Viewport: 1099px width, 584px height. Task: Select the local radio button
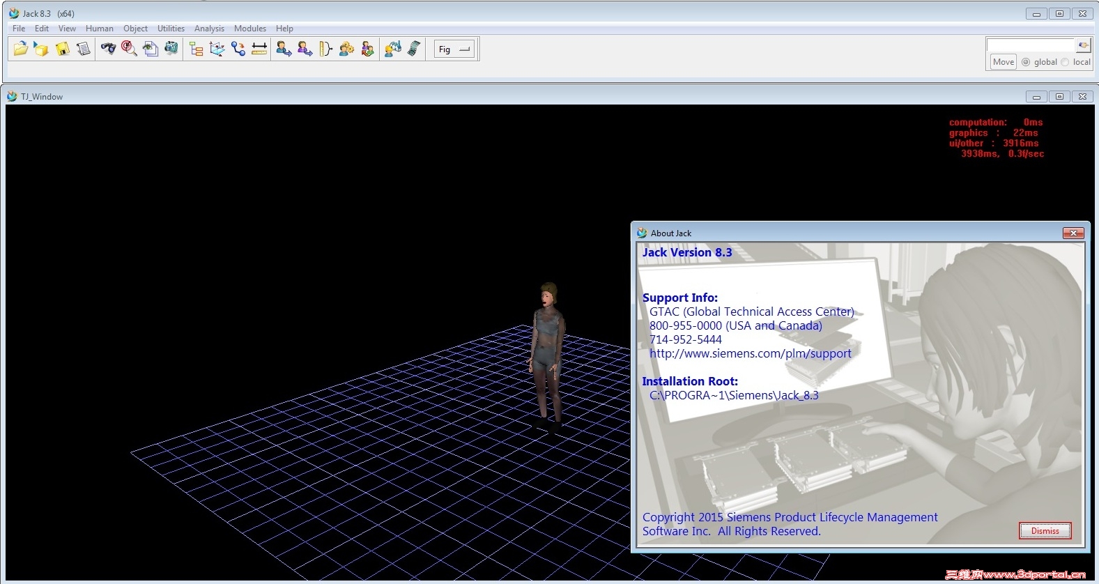tap(1065, 62)
